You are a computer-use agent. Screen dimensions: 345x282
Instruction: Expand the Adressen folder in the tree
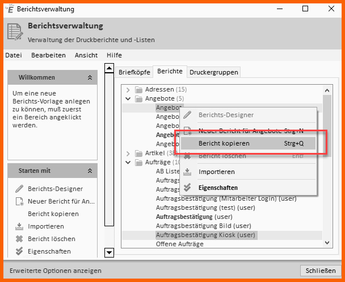click(128, 89)
